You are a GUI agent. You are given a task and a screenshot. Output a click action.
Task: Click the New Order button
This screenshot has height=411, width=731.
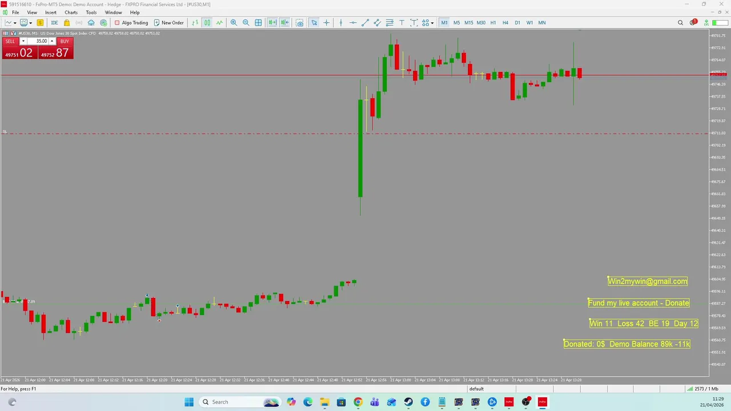(168, 23)
